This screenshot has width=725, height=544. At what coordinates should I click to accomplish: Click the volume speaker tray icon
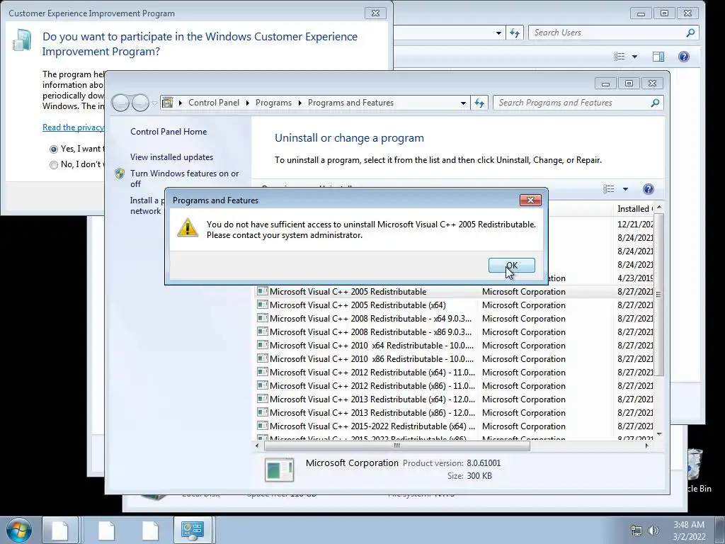[x=653, y=531]
